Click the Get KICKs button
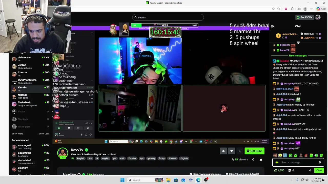 (x=305, y=17)
